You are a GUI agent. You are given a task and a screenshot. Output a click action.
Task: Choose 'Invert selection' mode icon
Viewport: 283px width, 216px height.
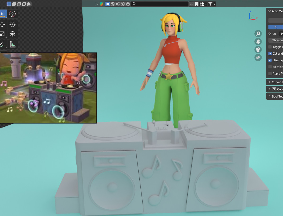(24, 4)
